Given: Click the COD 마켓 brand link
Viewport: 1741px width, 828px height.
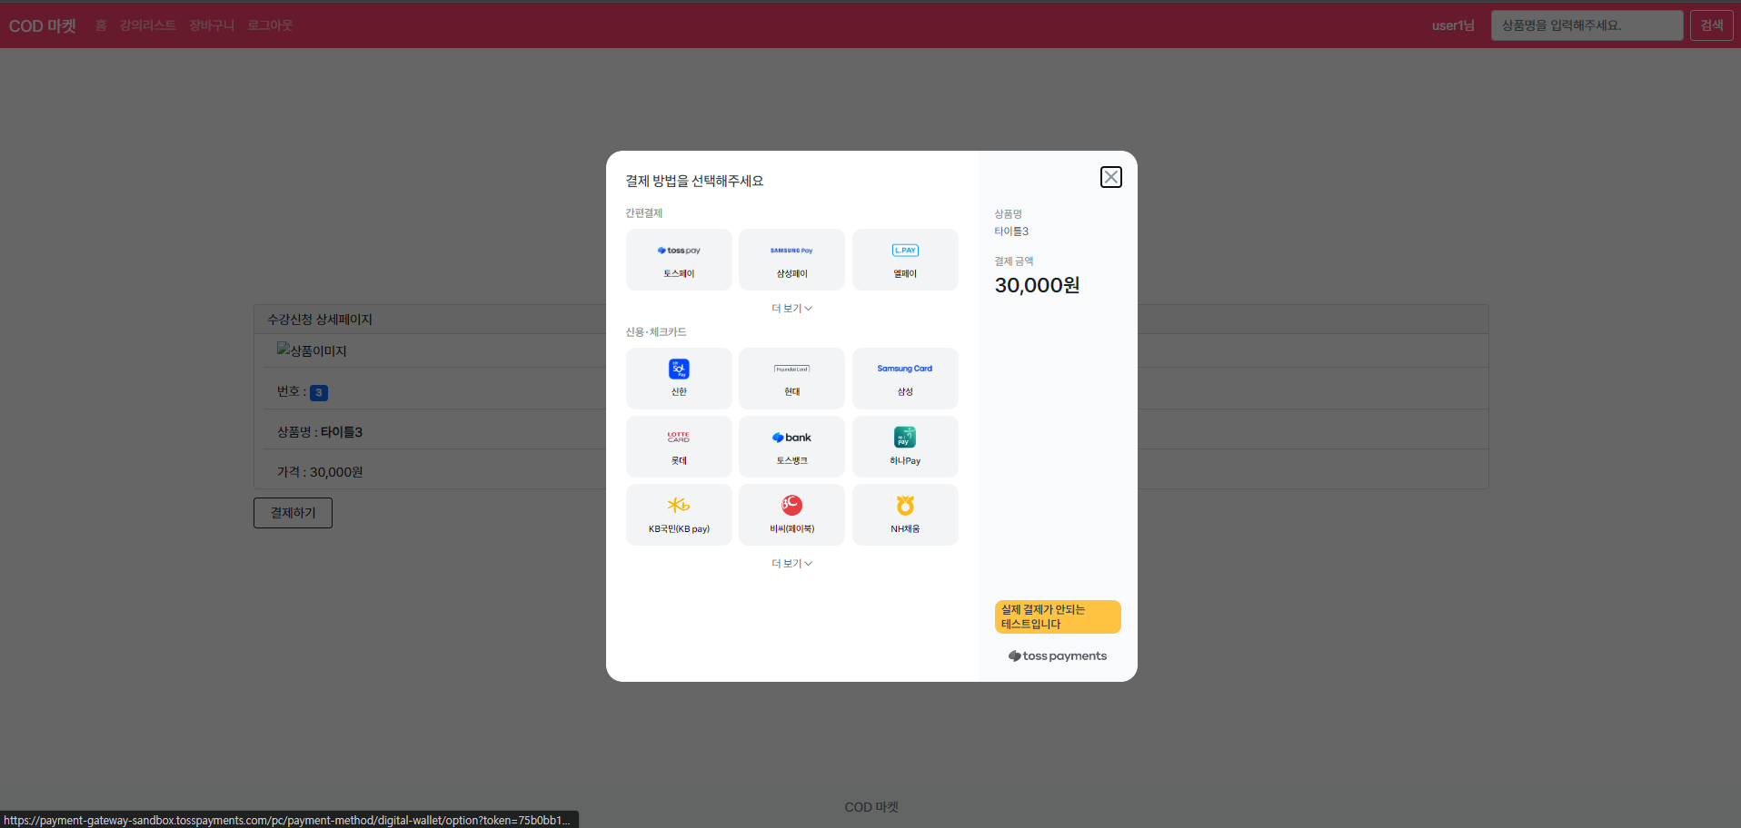Looking at the screenshot, I should click(43, 25).
